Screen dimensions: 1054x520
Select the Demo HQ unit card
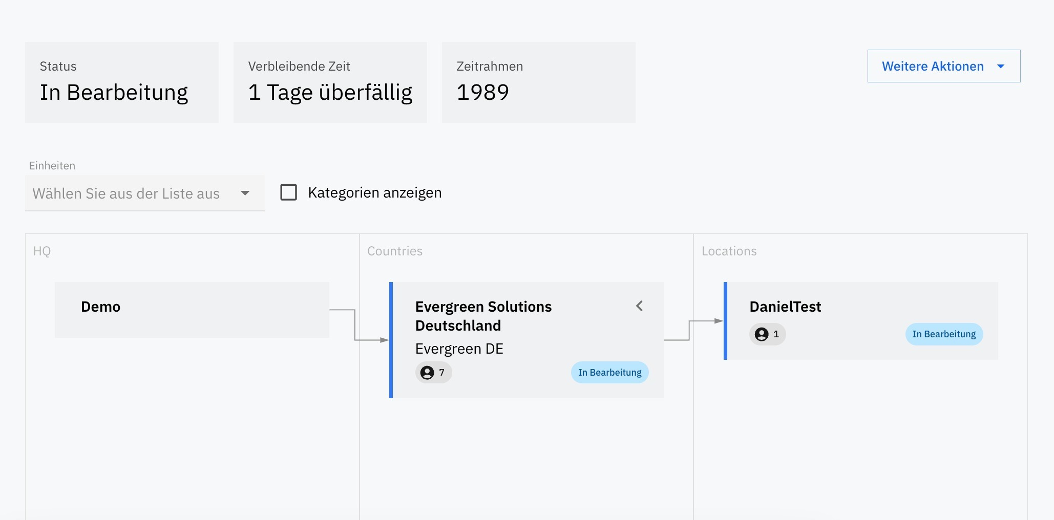click(192, 309)
